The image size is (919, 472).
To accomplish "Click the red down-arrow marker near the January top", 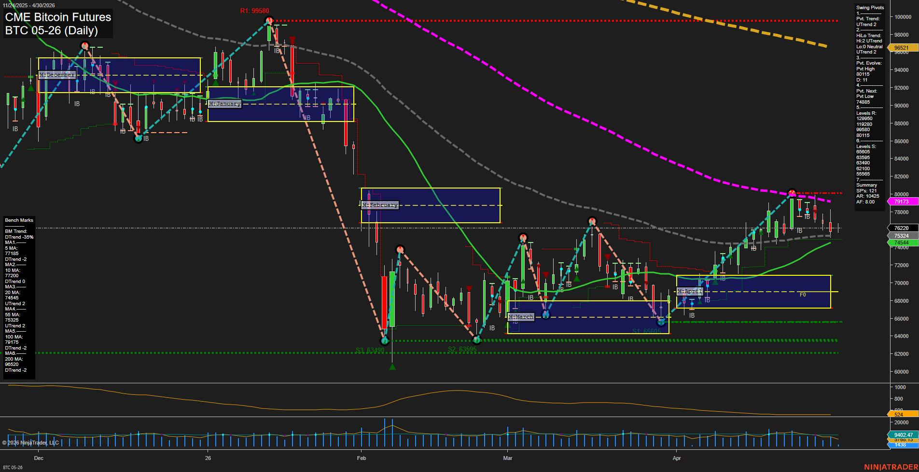I will click(292, 41).
